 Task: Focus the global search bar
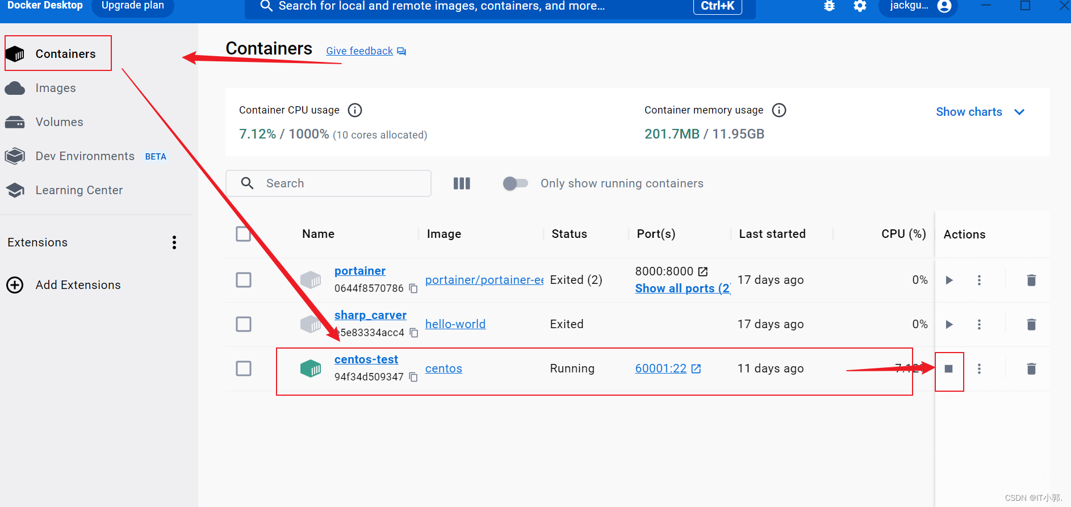point(500,6)
